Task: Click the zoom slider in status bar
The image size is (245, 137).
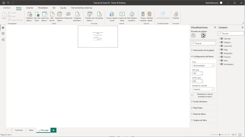Action: click(x=220, y=135)
